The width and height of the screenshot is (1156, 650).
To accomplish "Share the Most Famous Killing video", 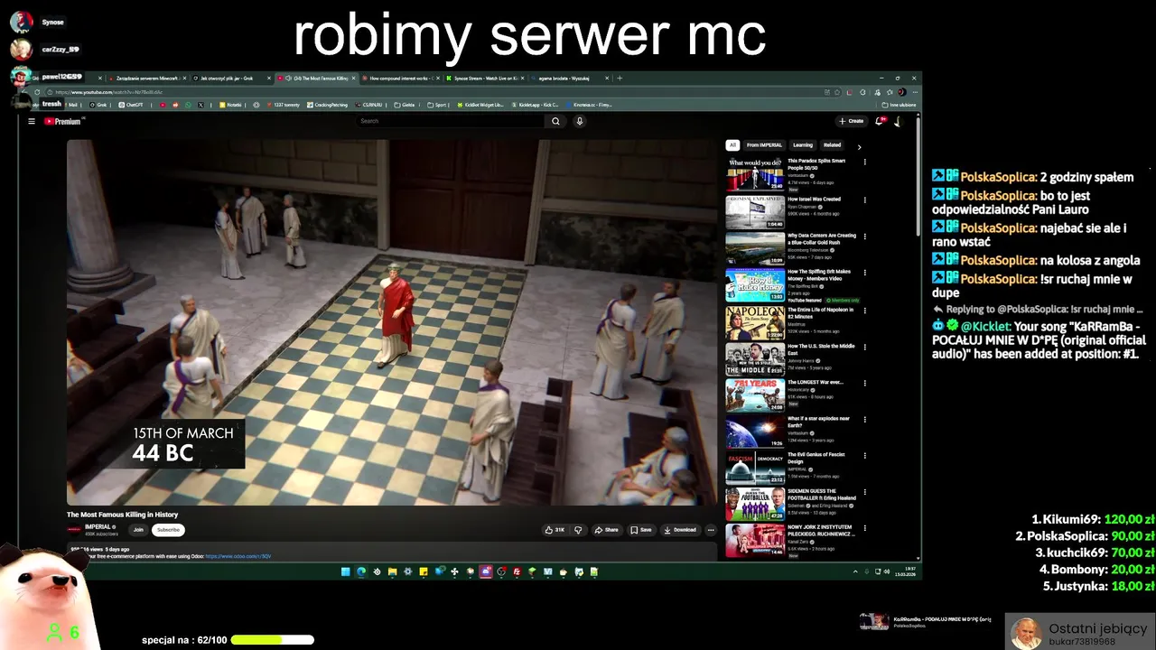I will coord(606,530).
